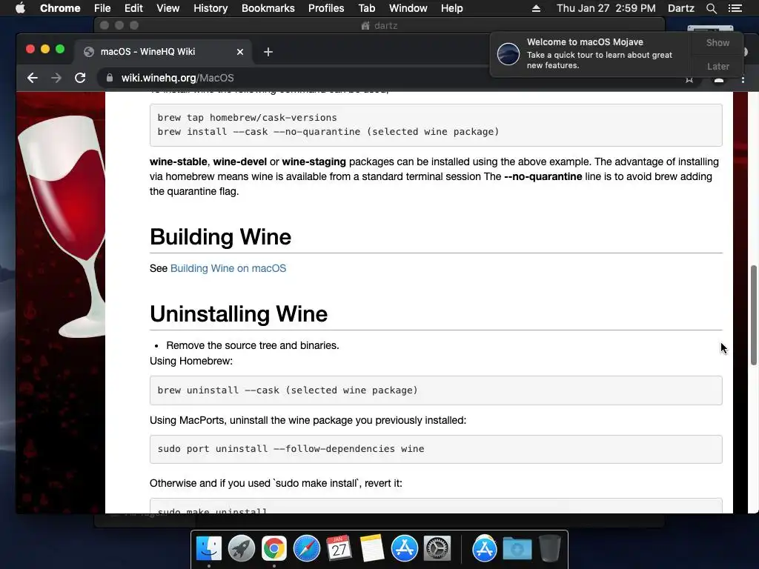Select the macOS - WineHQ Wiki tab
The width and height of the screenshot is (759, 569).
tap(163, 52)
